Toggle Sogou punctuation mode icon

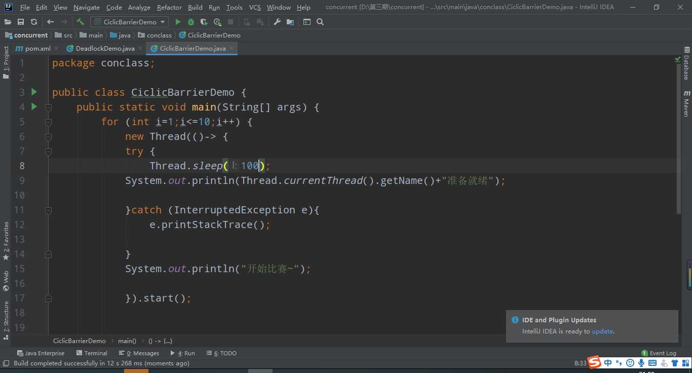click(619, 363)
